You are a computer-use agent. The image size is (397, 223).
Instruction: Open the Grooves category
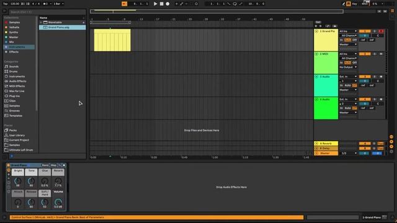tap(14, 111)
